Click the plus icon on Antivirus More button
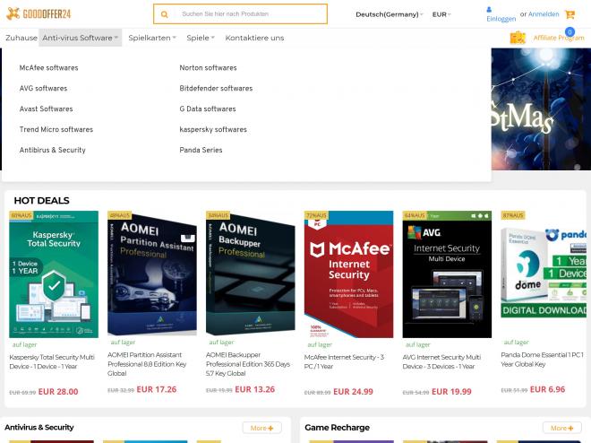Viewport: 591px width, 443px height. pos(270,428)
